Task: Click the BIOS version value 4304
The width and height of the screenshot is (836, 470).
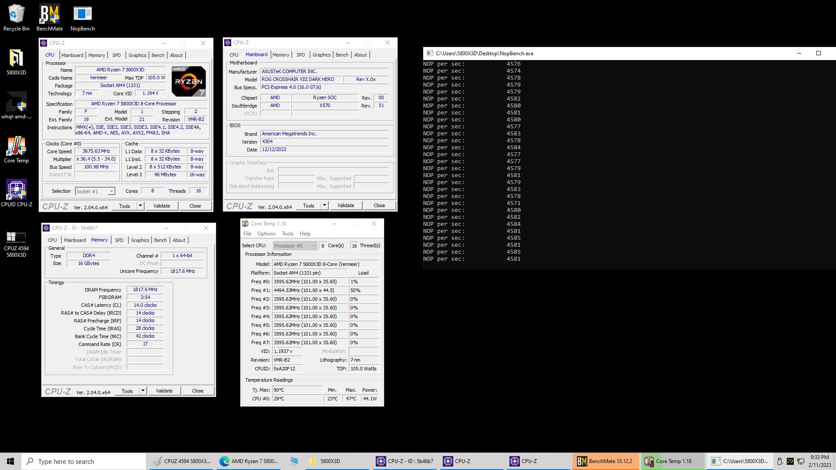Action: click(324, 142)
